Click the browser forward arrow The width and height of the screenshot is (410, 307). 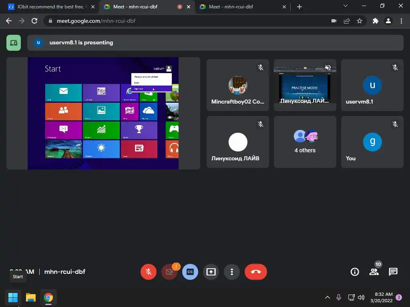(x=22, y=21)
